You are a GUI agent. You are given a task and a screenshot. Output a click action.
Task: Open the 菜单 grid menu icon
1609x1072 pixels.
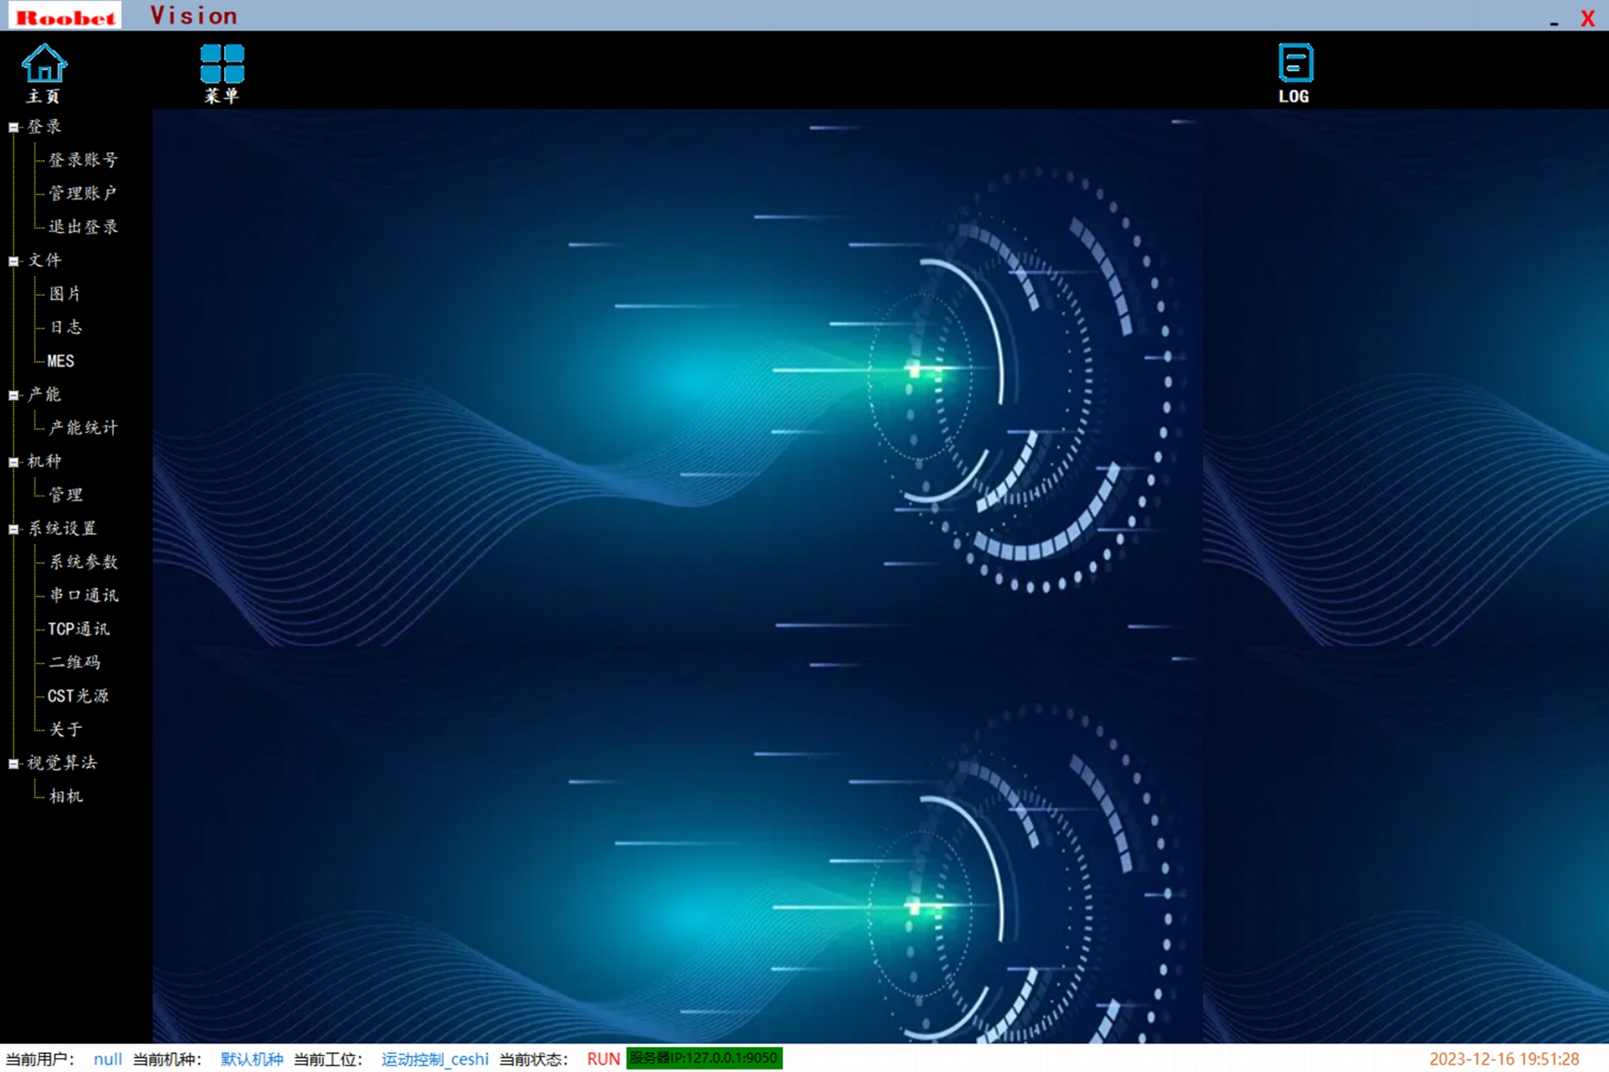(222, 64)
